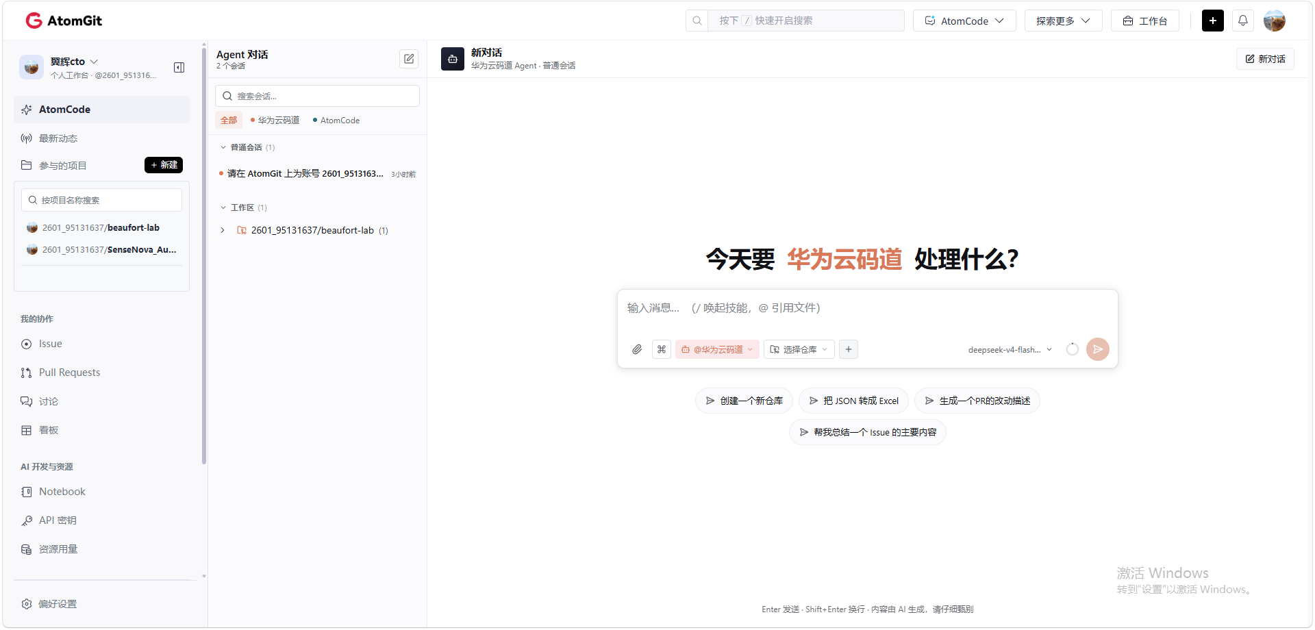Click the attach file paperclip icon
Viewport: 1315px width, 630px height.
tap(637, 349)
